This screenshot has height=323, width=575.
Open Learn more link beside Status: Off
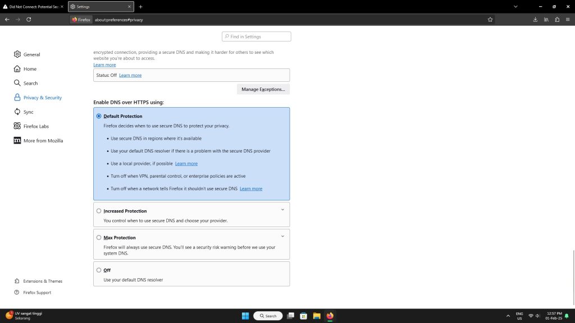(x=130, y=75)
